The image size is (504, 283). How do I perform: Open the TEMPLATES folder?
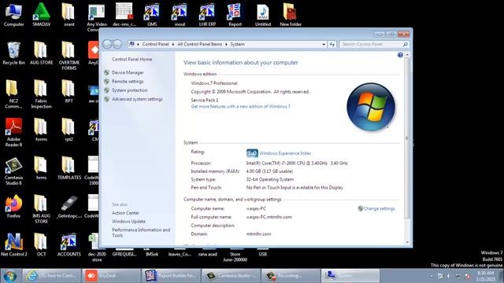pyautogui.click(x=69, y=167)
